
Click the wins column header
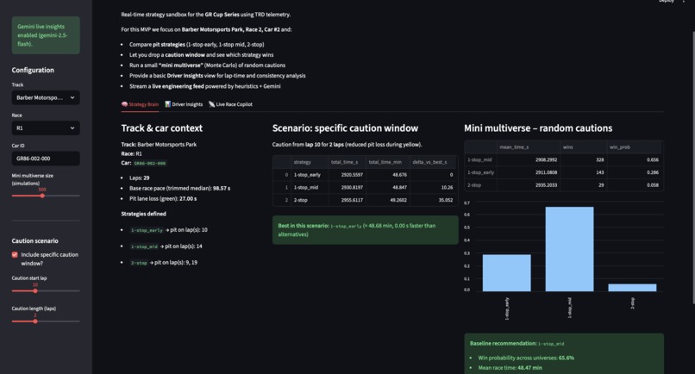583,147
